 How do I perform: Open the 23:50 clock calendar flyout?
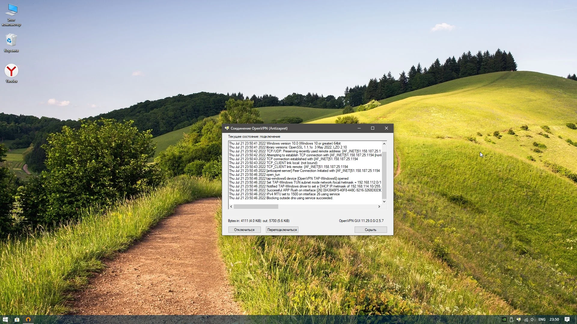coord(554,319)
